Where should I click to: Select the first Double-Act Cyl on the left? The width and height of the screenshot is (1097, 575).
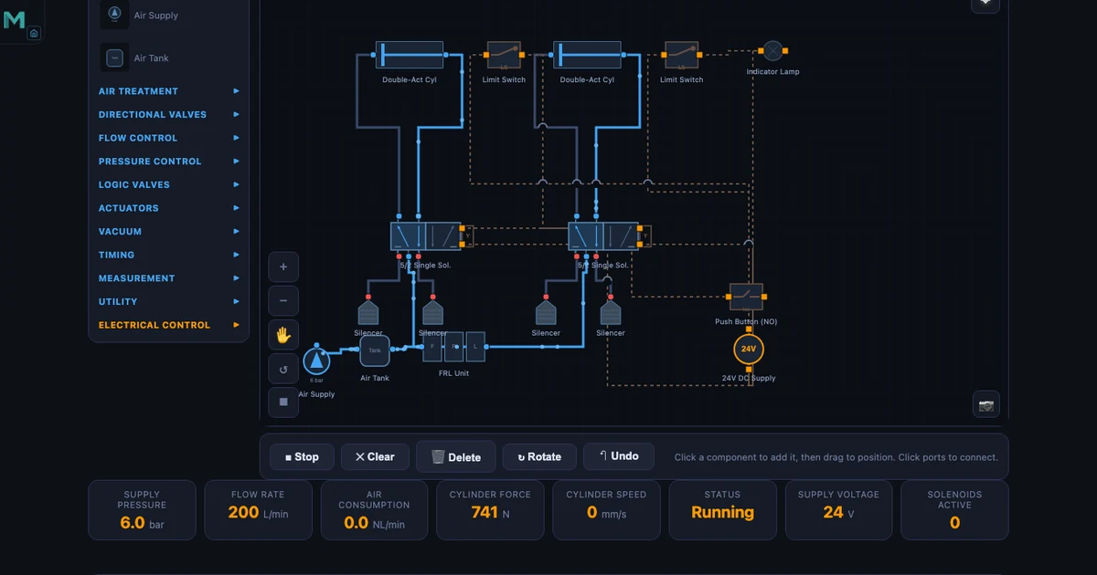tap(409, 56)
